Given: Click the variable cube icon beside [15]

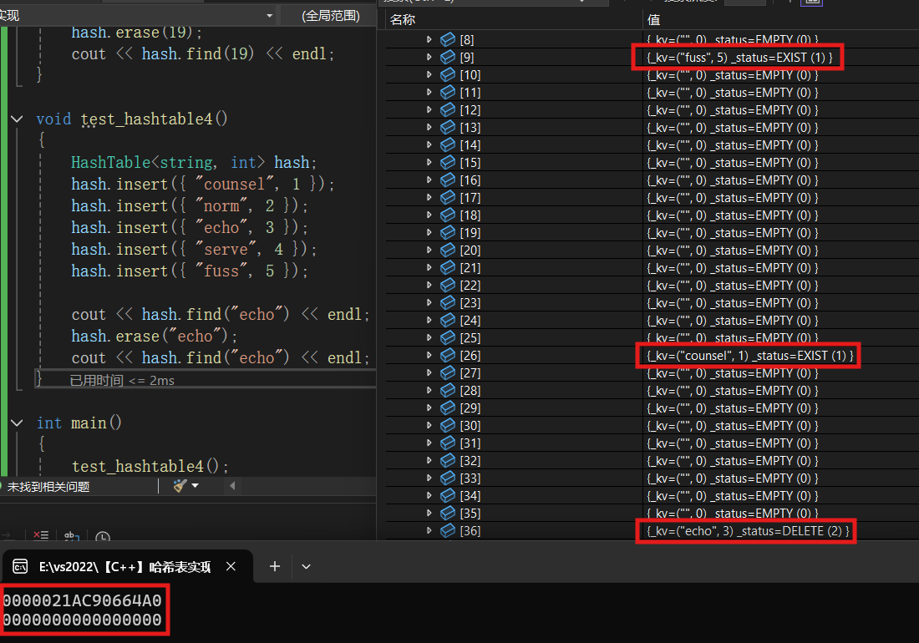Looking at the screenshot, I should pyautogui.click(x=448, y=162).
